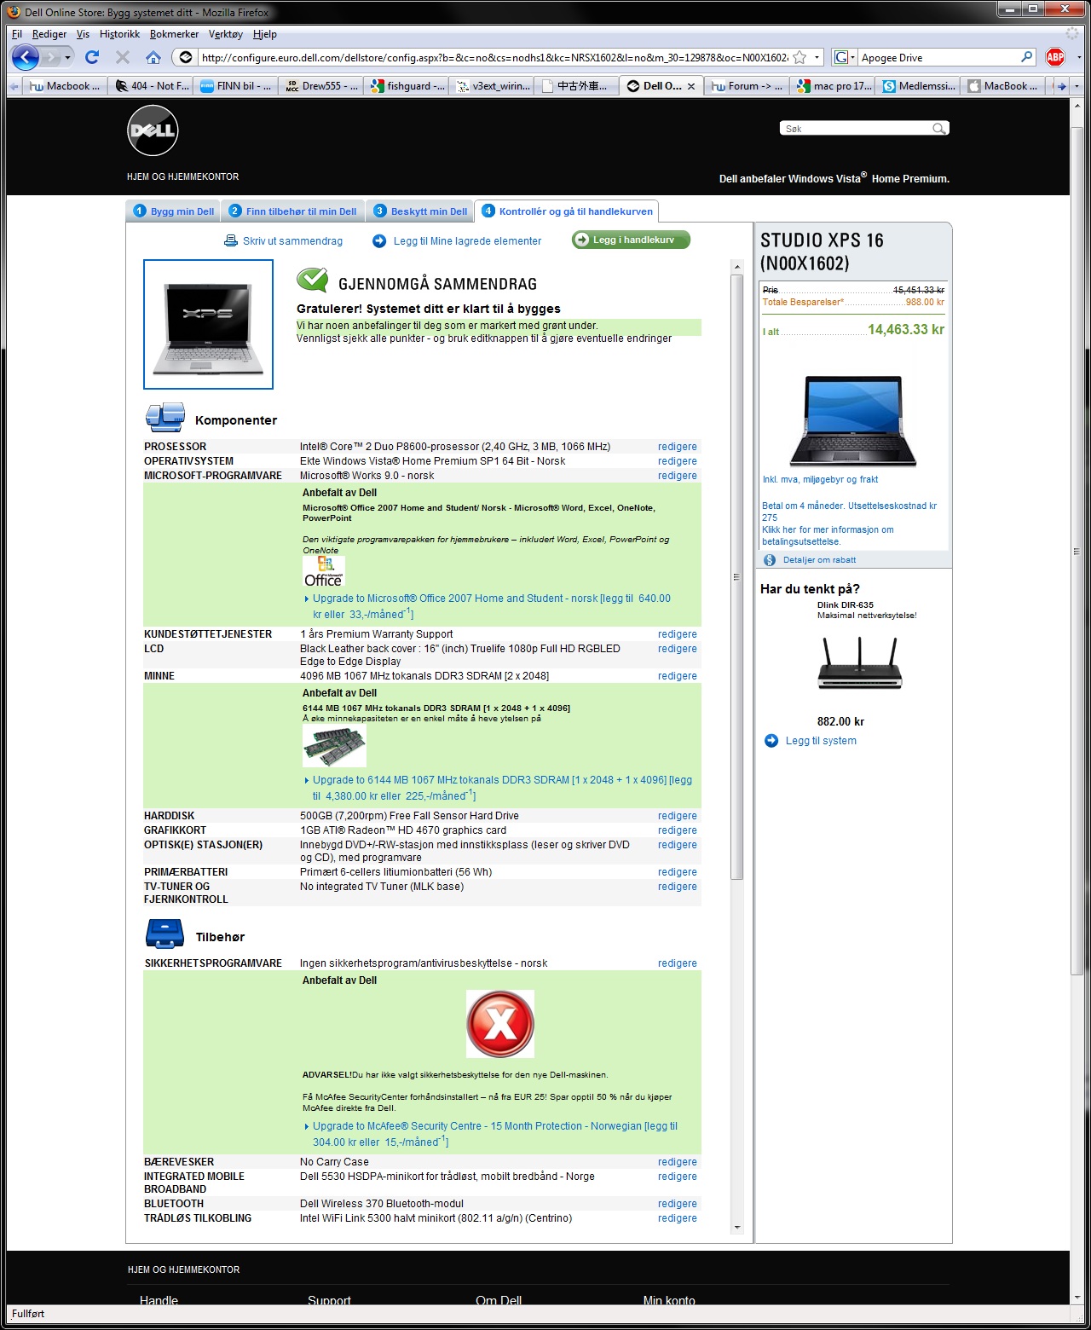Close the Dell O... browser tab
Screen dimensions: 1091x1330
click(x=691, y=86)
